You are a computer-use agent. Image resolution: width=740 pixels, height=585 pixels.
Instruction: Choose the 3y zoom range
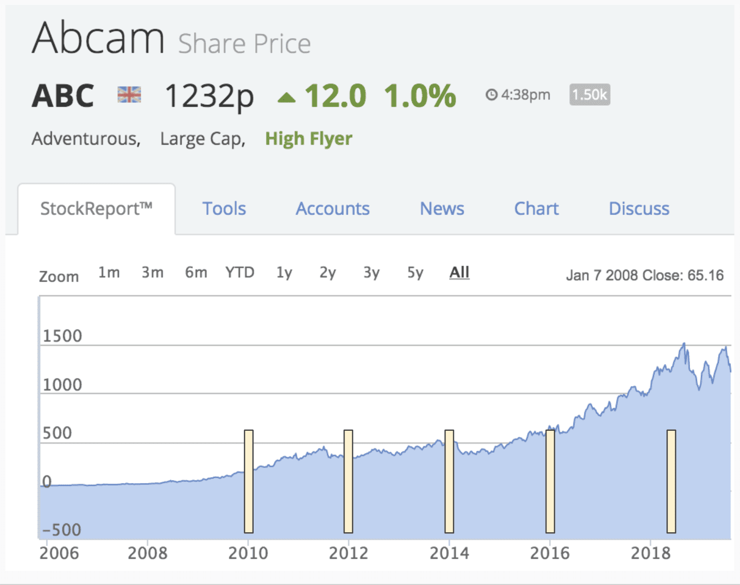pos(371,272)
